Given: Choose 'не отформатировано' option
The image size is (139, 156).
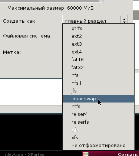Looking at the screenshot, I should pos(99,146).
